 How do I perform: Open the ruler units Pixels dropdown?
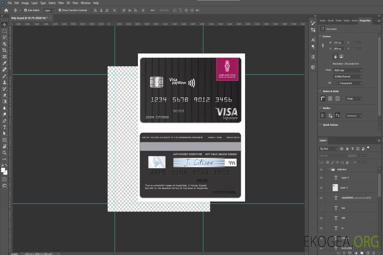(x=354, y=99)
